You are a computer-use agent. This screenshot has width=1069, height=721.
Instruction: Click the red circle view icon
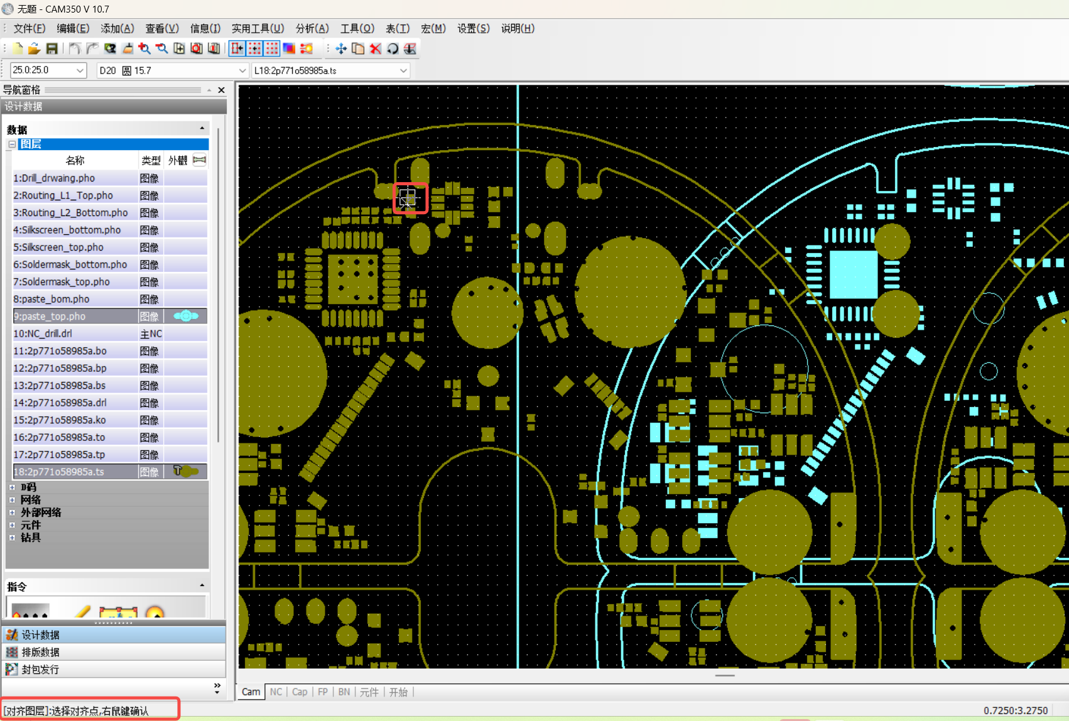(197, 48)
